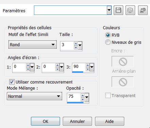
Task: Click the OK button
Action: [45, 121]
